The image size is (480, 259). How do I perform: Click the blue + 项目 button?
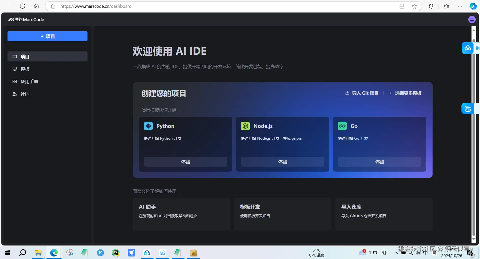click(x=47, y=36)
